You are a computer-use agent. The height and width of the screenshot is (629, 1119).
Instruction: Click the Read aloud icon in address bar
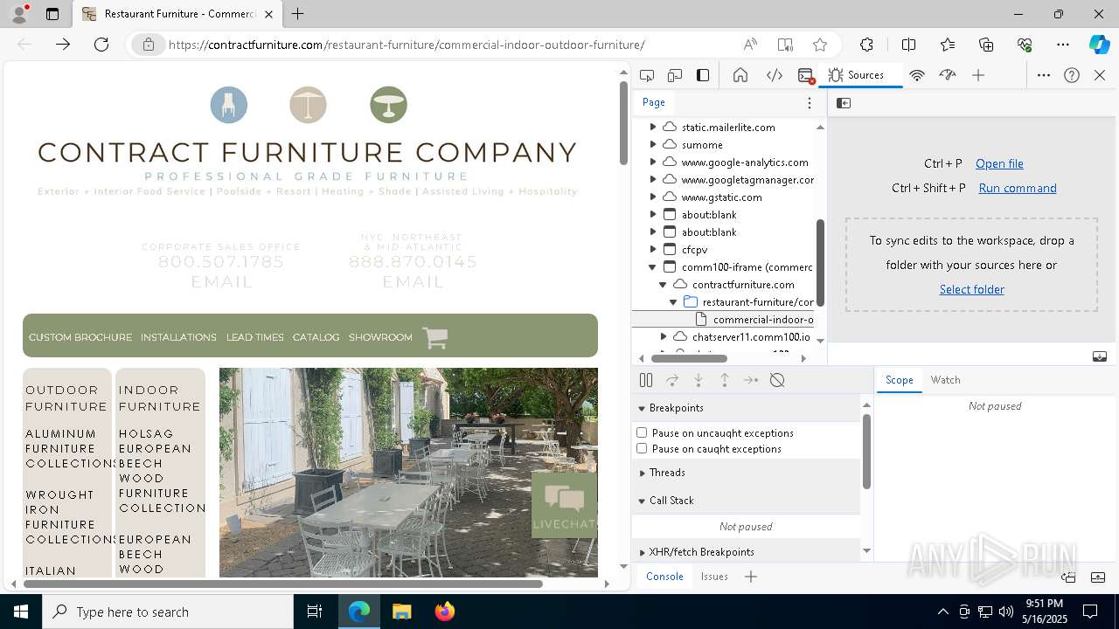pos(750,45)
